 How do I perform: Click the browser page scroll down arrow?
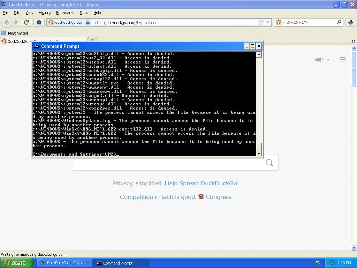(354, 247)
